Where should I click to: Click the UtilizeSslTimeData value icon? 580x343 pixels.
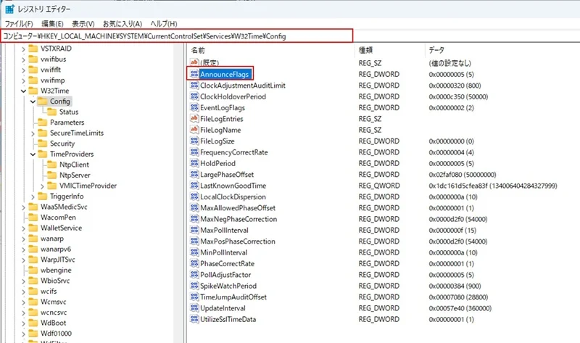[x=194, y=318]
